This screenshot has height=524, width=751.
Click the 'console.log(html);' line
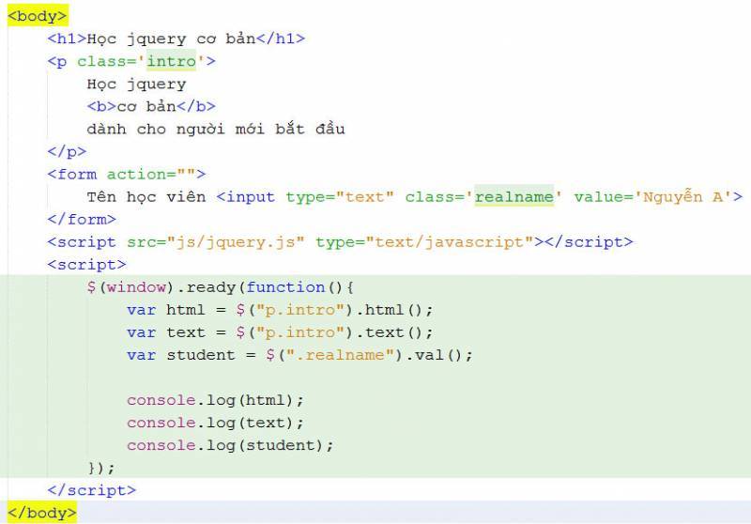[216, 400]
